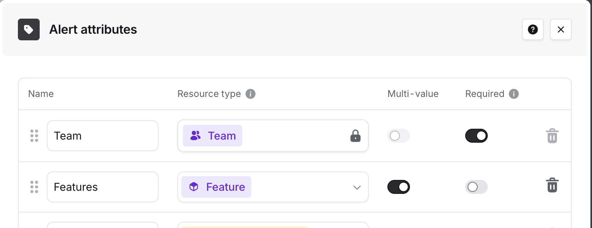This screenshot has height=228, width=592.
Task: Open the help question mark icon
Action: tap(532, 29)
